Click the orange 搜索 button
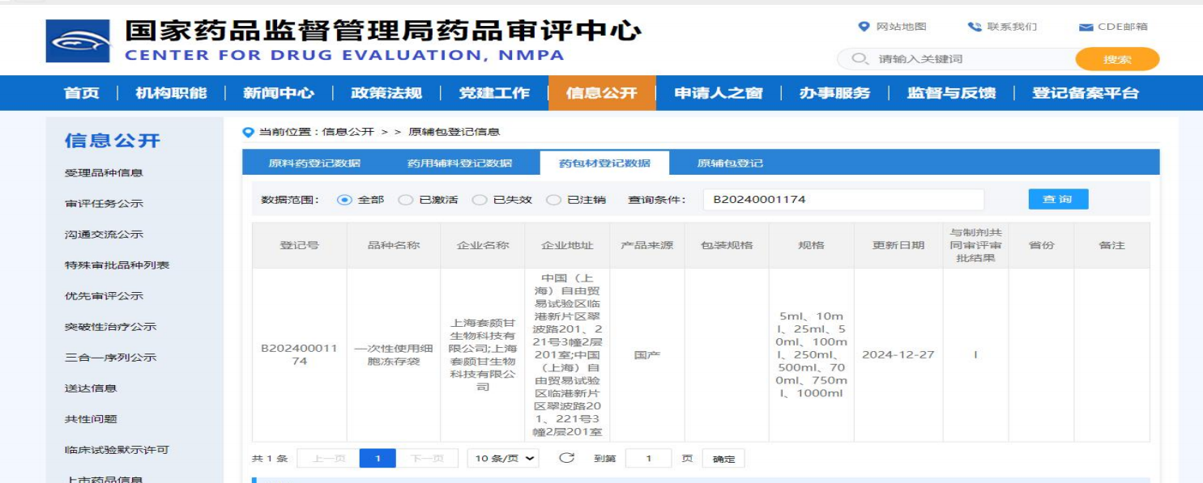The image size is (1203, 483). coord(1116,59)
